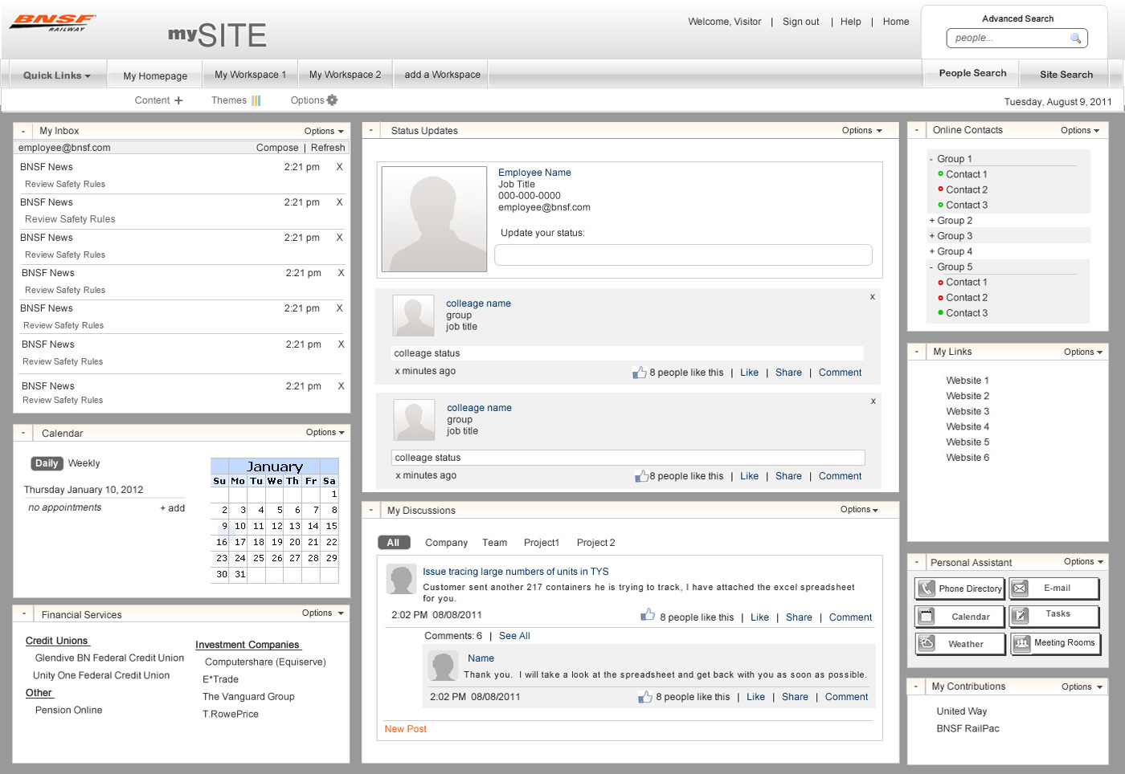Switch to Site Search tab
This screenshot has height=774, width=1125.
pyautogui.click(x=1066, y=74)
